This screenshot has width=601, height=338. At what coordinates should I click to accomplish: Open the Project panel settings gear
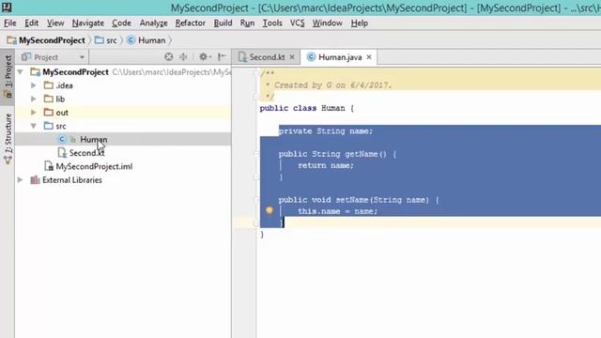(x=204, y=56)
